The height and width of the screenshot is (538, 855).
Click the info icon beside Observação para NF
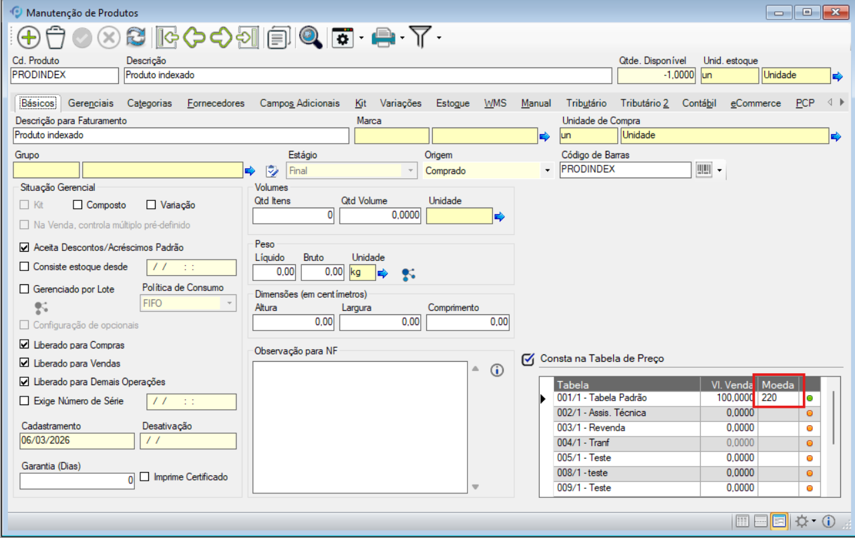(496, 370)
